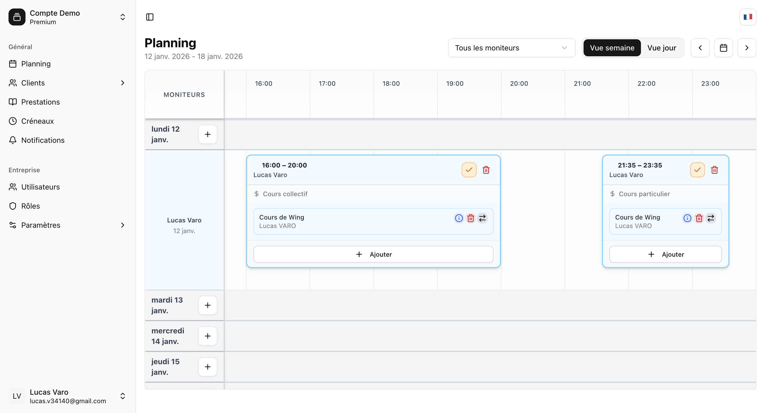Image resolution: width=765 pixels, height=413 pixels.
Task: Open Prestations in the sidebar
Action: (x=40, y=102)
